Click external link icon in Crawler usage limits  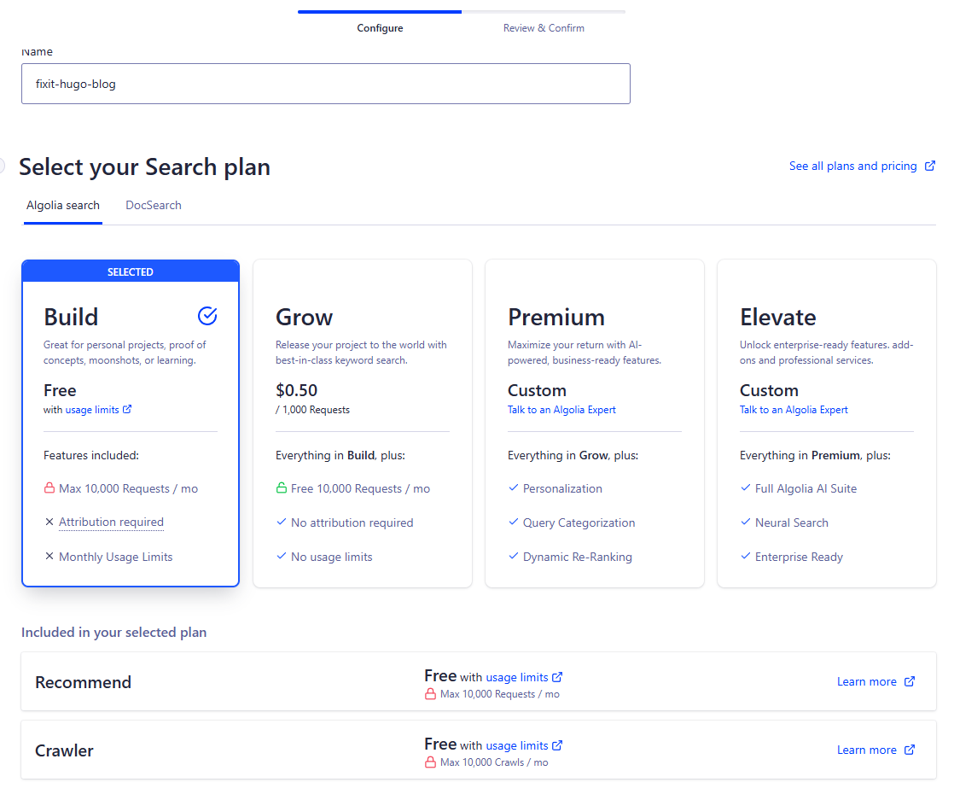click(557, 744)
